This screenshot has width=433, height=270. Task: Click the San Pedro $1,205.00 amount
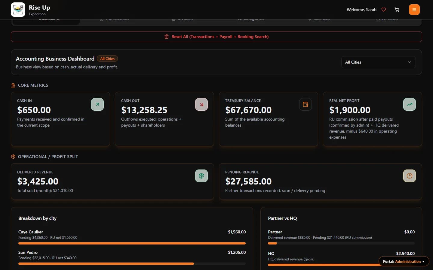click(237, 252)
